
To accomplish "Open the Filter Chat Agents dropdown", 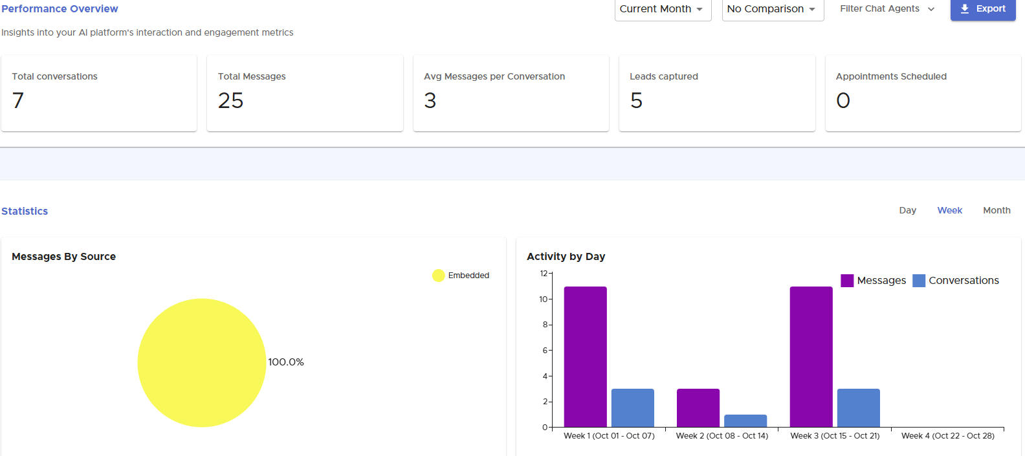I will [x=887, y=9].
